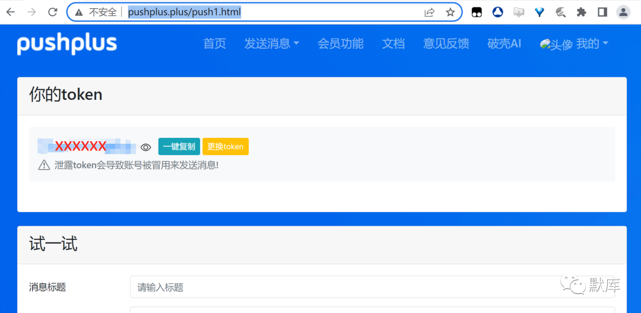Image resolution: width=641 pixels, height=313 pixels.
Task: Open the 破壳AI nav item
Action: pyautogui.click(x=504, y=43)
